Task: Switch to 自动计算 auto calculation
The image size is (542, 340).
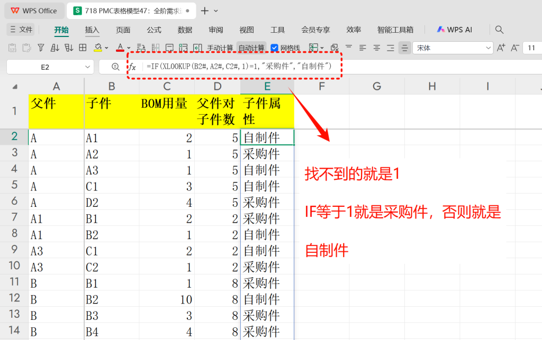Action: (251, 48)
